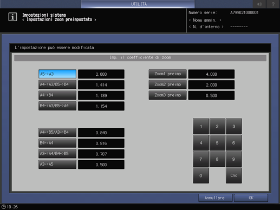Viewport: 280px width, 210px height.
Task: Click the 0.500 value field for A3->A5
Action: [101, 165]
